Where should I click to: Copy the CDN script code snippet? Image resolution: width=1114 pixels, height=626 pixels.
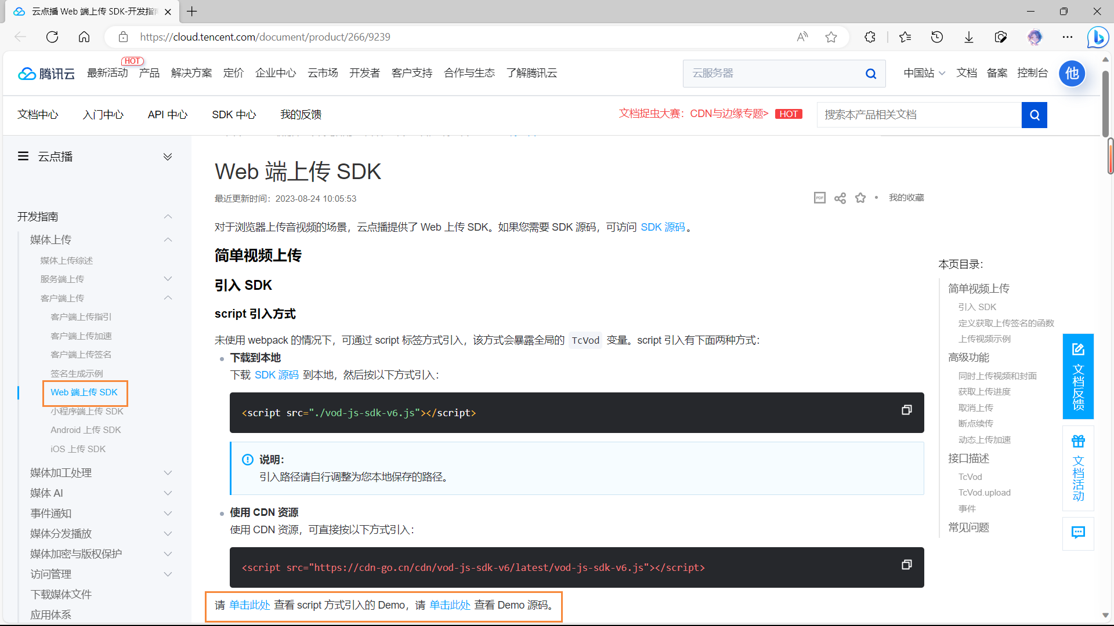click(906, 565)
